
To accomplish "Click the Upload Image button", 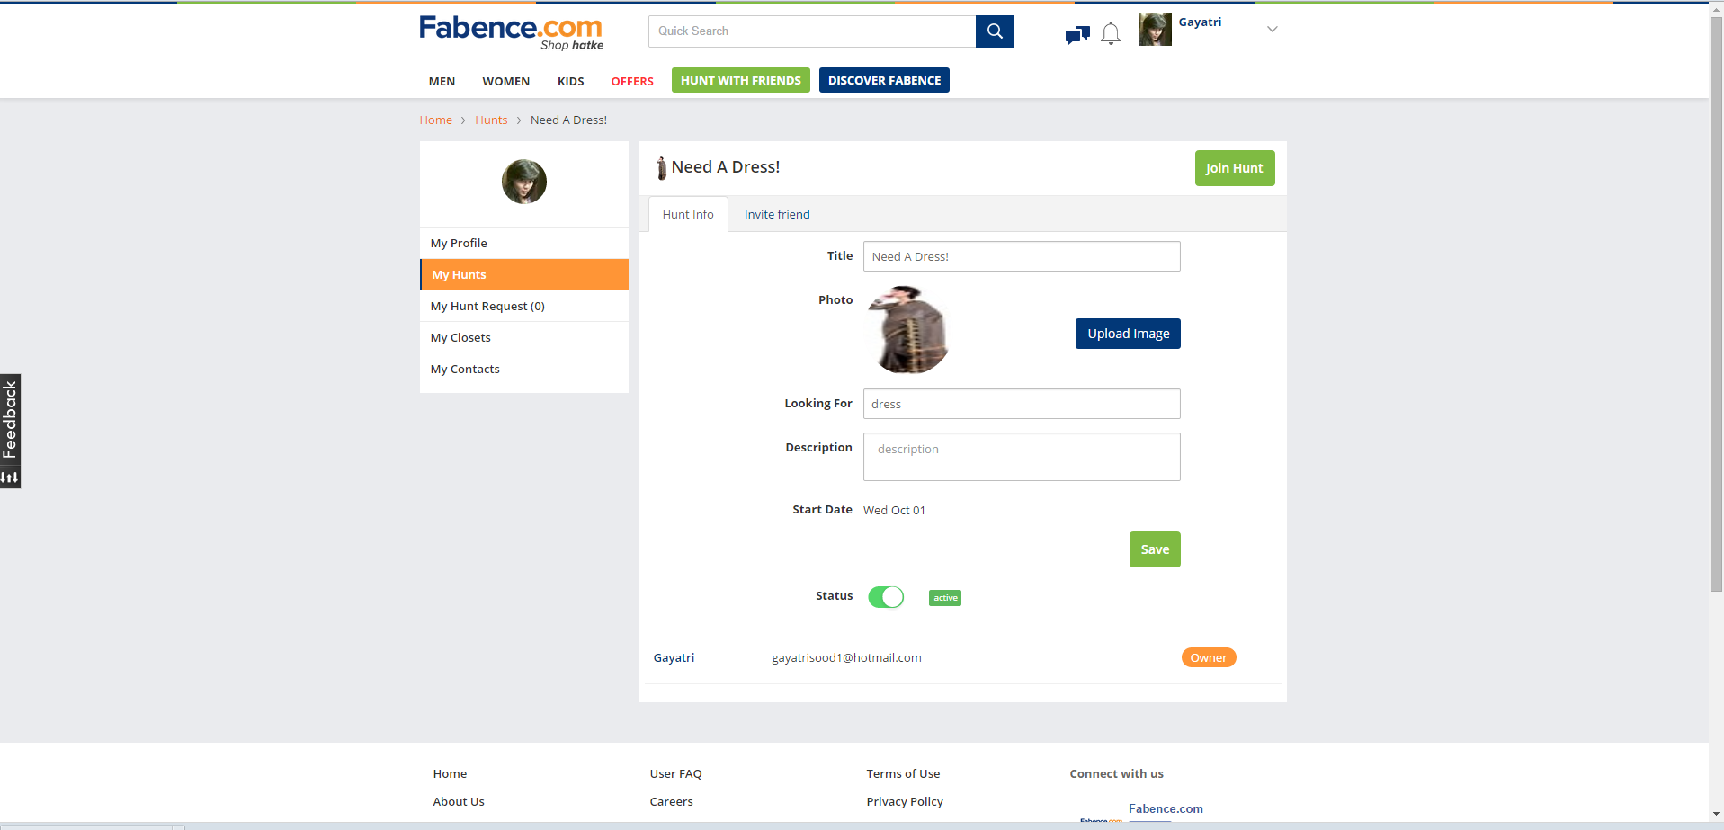I will pyautogui.click(x=1127, y=334).
